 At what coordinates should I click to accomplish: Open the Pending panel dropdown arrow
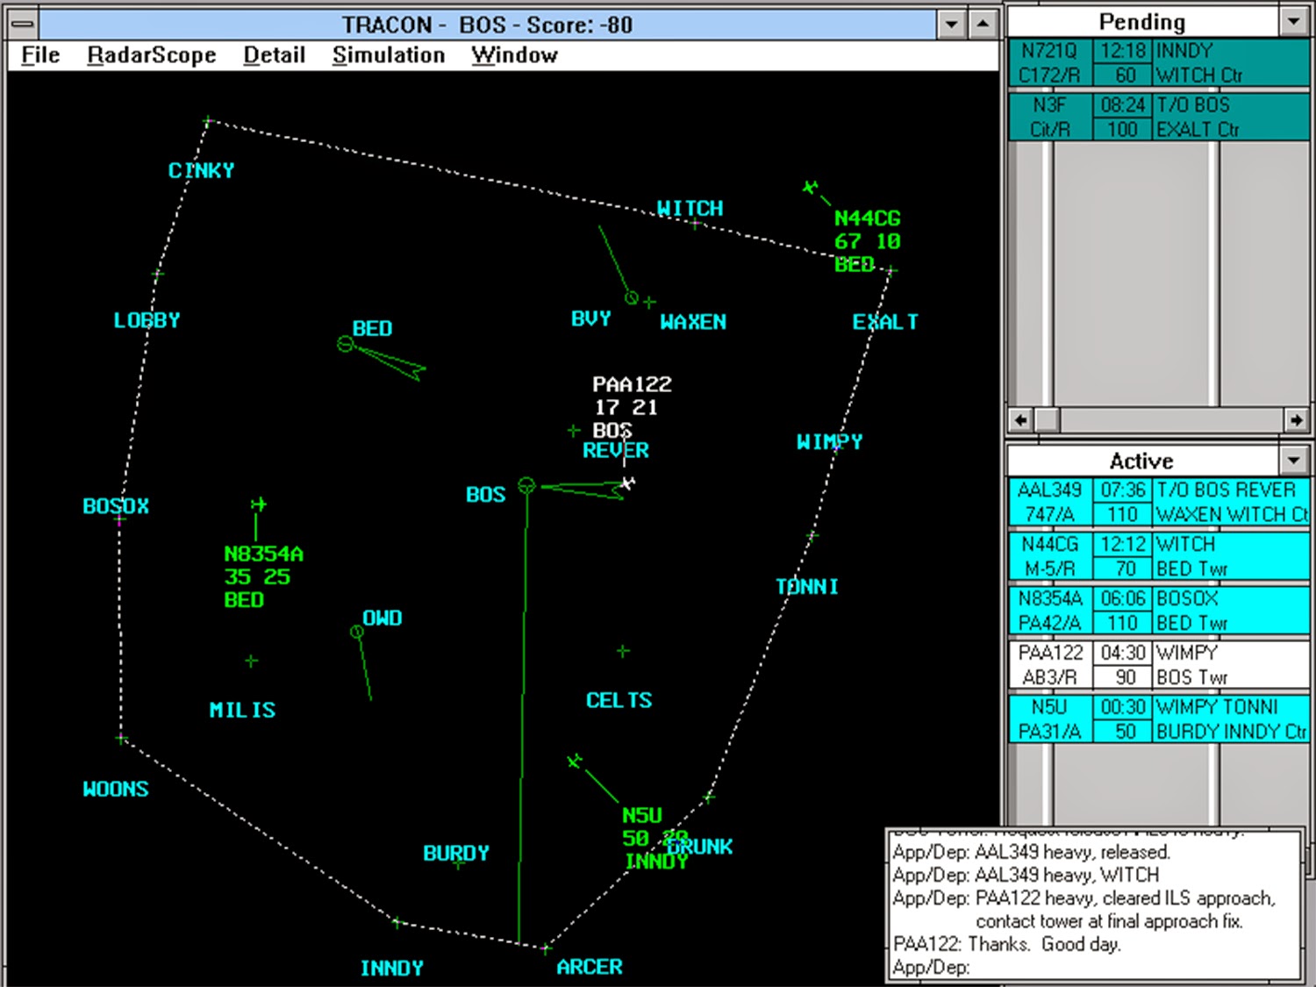point(1293,22)
